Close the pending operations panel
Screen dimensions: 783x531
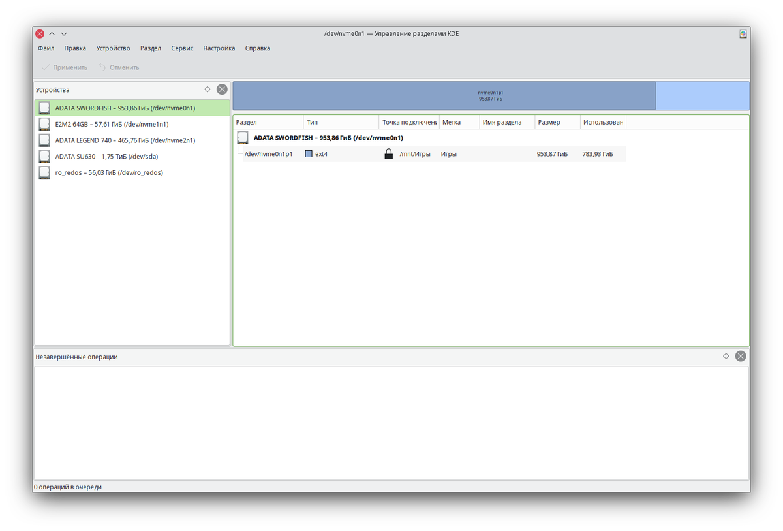pyautogui.click(x=741, y=356)
